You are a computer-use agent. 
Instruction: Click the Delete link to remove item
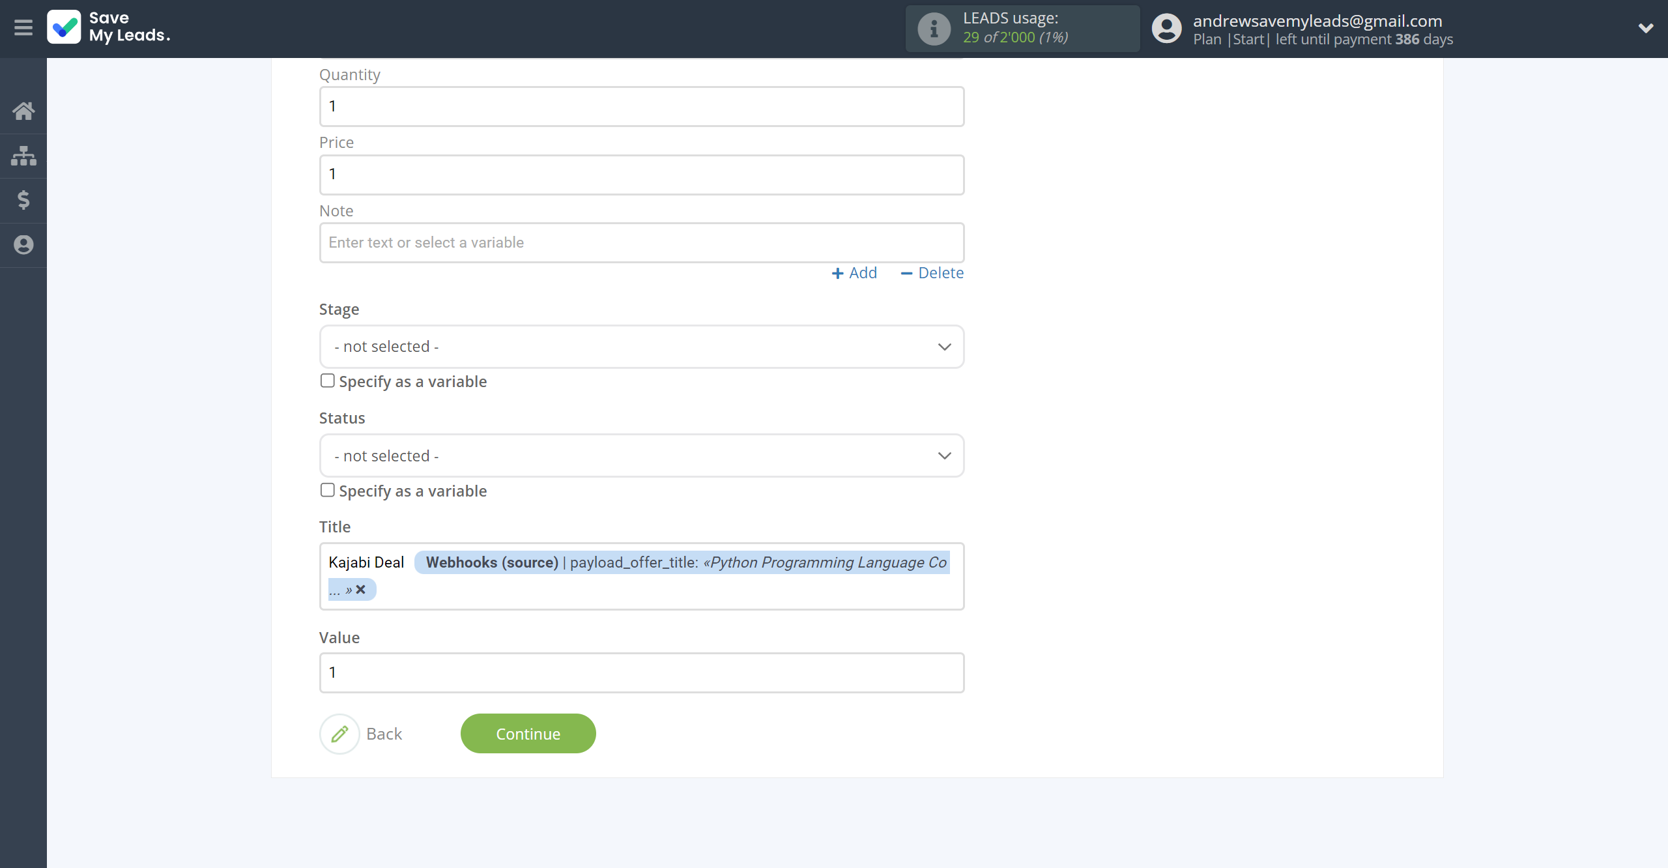pos(932,272)
